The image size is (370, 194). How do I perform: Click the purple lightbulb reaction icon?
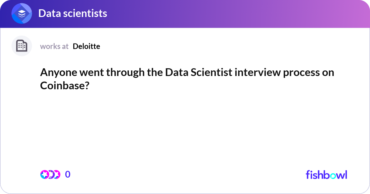(51, 175)
